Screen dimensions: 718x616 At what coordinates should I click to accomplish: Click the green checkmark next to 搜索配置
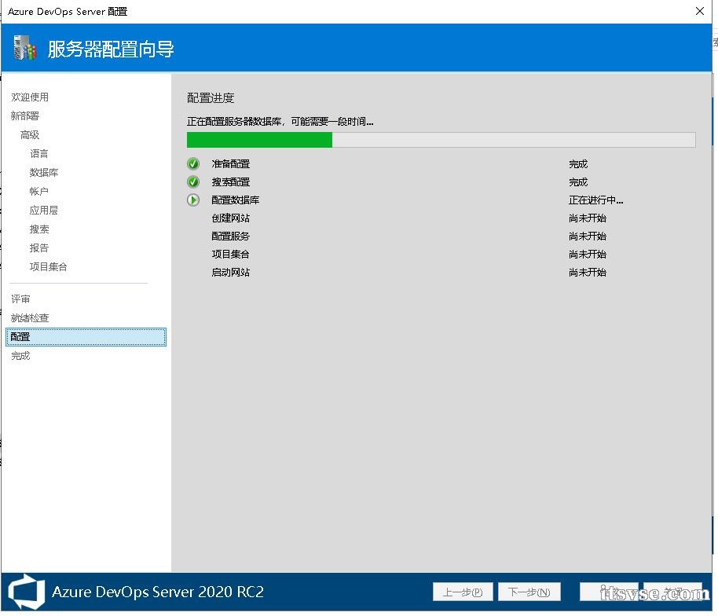tap(193, 181)
